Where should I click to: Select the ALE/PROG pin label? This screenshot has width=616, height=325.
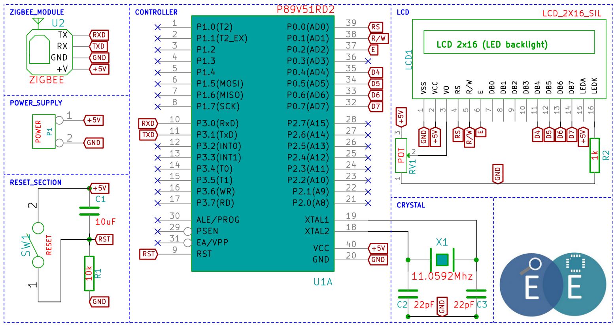coord(218,220)
